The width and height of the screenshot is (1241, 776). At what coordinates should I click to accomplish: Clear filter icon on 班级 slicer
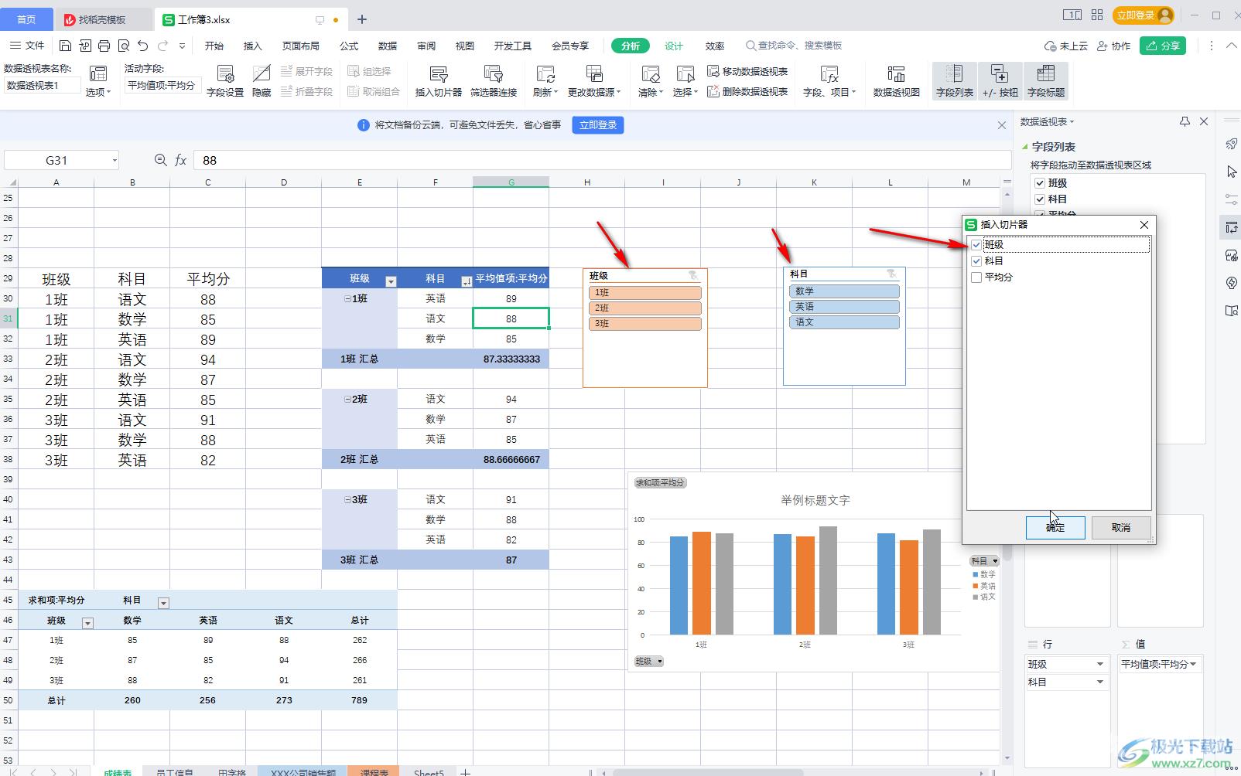[x=693, y=275]
